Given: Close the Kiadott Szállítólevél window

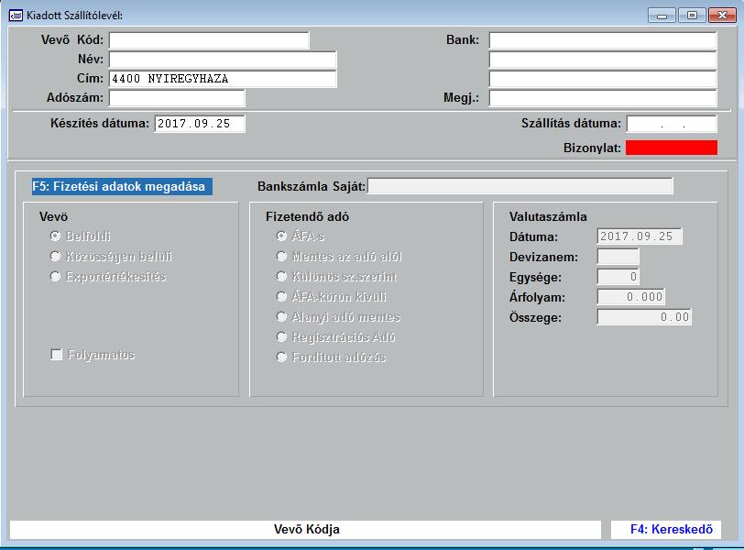Looking at the screenshot, I should (722, 16).
